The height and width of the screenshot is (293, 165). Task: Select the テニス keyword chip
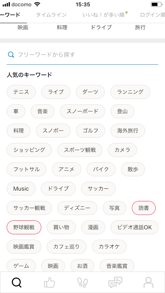click(x=21, y=92)
